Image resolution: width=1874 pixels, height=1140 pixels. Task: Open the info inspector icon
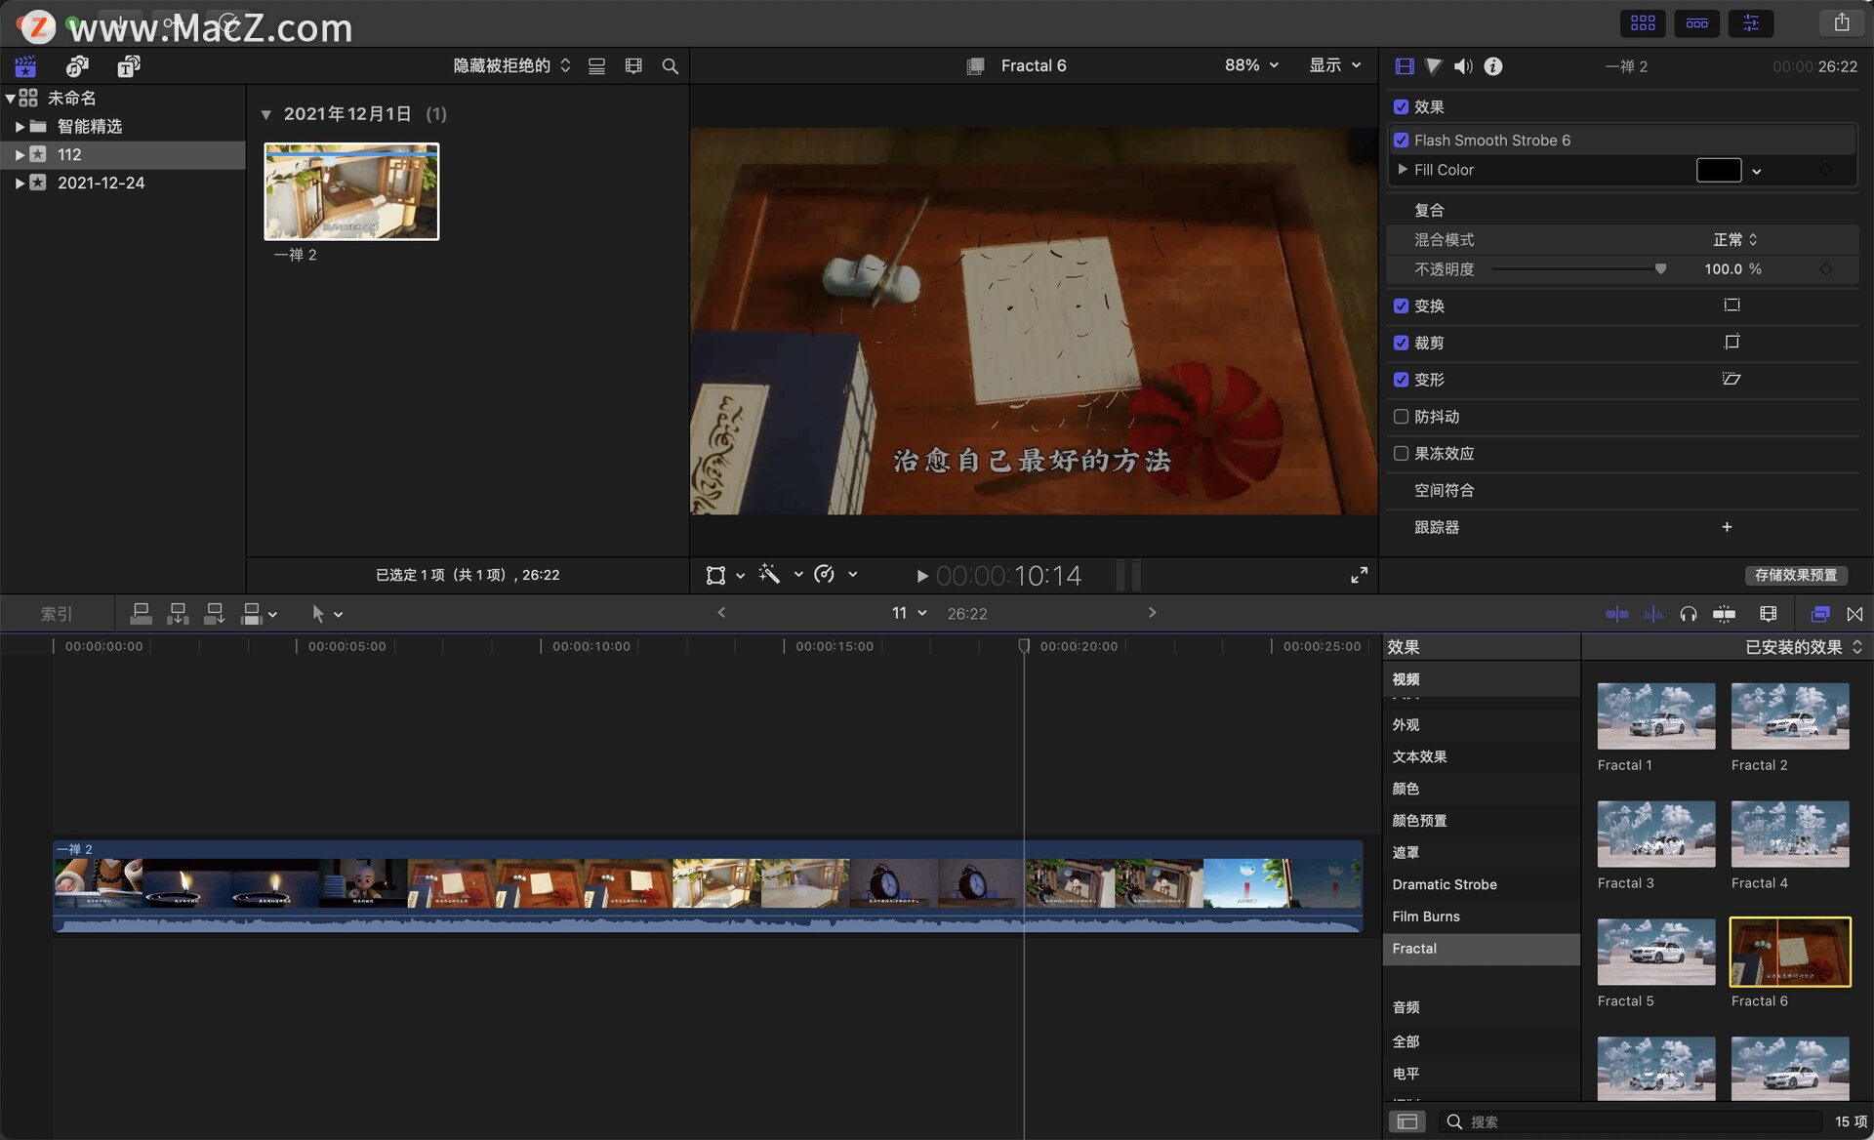1492,66
